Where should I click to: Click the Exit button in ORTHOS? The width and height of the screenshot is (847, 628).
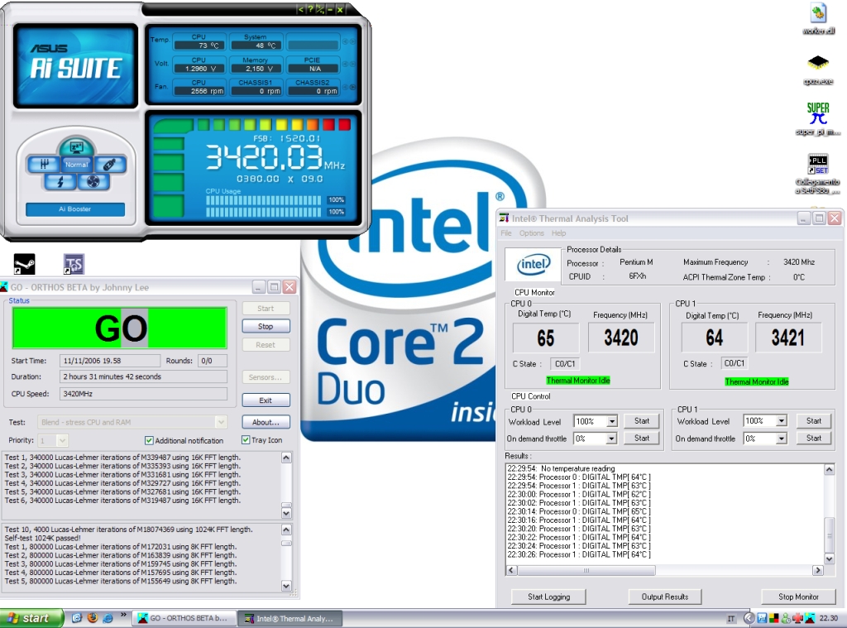(266, 400)
